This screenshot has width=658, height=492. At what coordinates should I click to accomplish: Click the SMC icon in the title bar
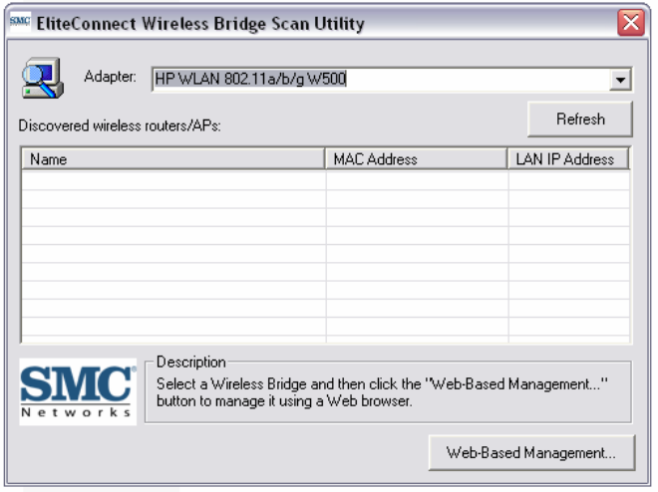20,22
